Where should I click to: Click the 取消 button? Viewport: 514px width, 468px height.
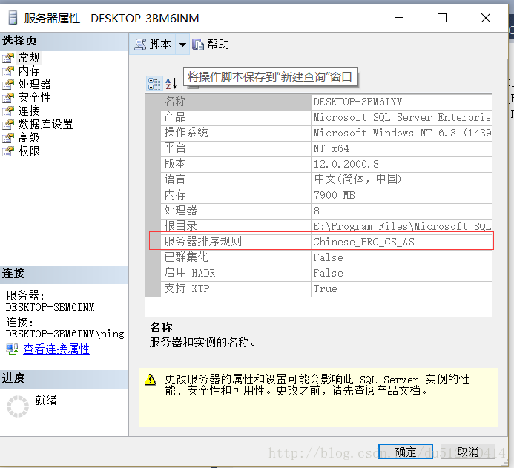point(468,452)
